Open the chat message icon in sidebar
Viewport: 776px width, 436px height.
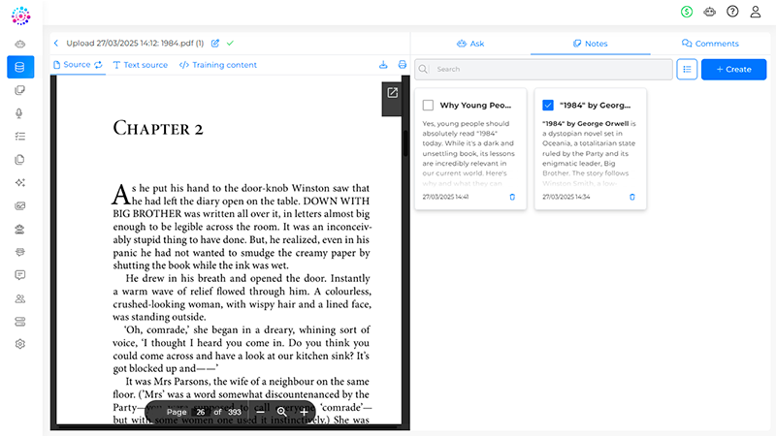point(20,275)
